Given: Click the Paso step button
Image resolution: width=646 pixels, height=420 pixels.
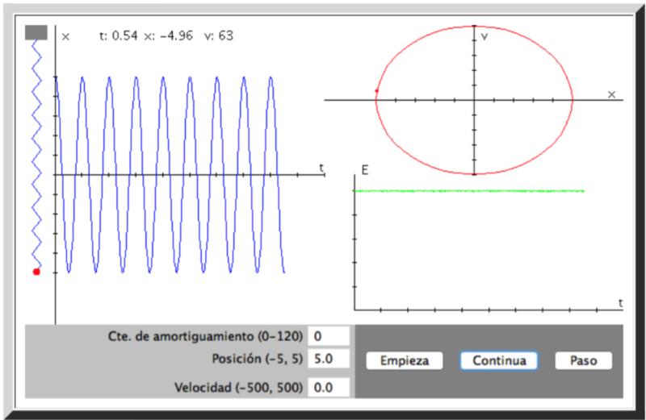Looking at the screenshot, I should pyautogui.click(x=583, y=361).
